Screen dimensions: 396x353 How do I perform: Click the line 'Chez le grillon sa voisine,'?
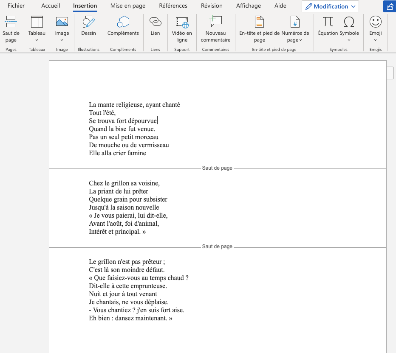(124, 183)
